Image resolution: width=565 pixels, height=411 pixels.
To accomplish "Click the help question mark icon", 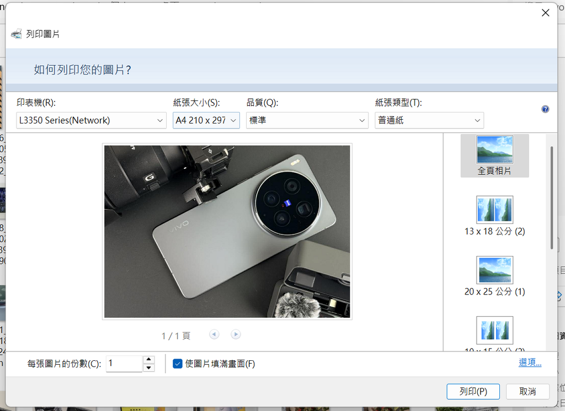I will [545, 109].
